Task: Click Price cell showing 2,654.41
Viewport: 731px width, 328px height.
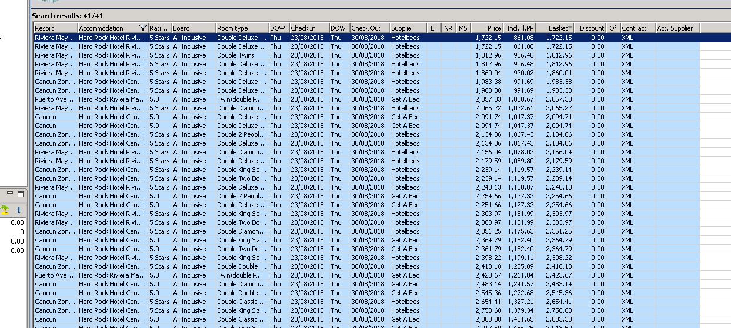Action: 488,302
